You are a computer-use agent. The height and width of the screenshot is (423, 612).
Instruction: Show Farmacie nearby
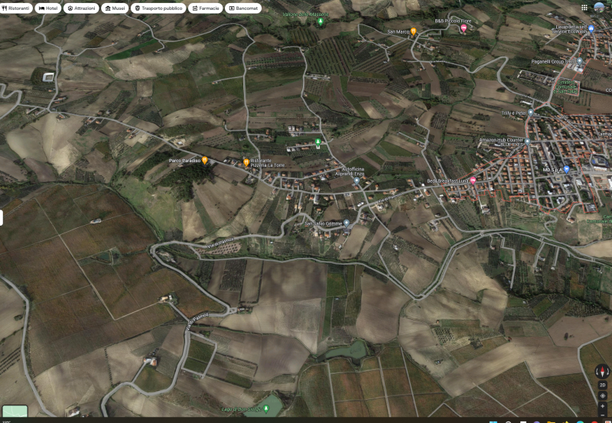pos(206,8)
